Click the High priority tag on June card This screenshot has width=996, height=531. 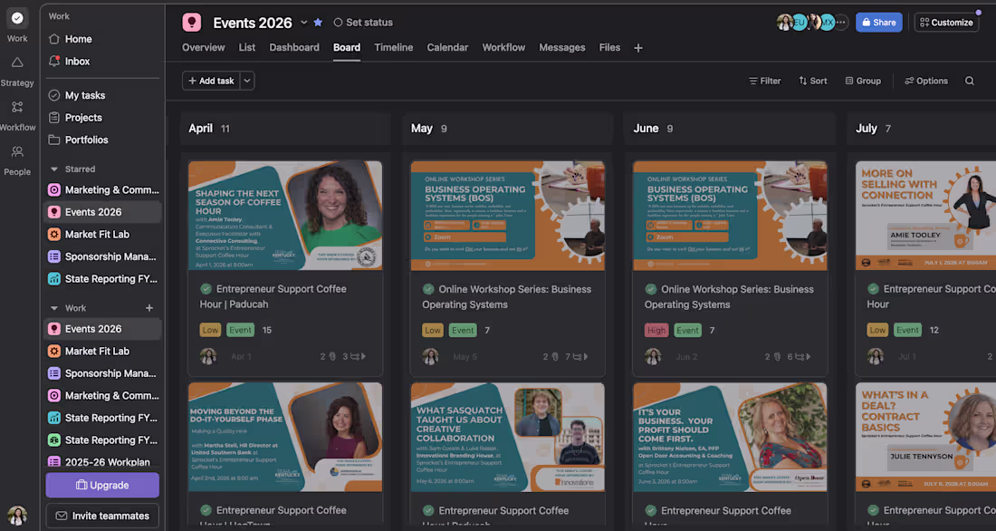coord(656,330)
